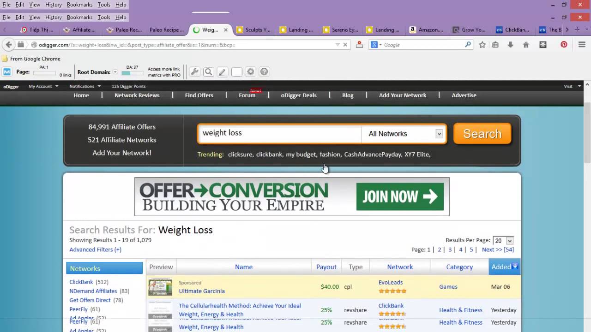
Task: Switch to the Sculpts Y... tab
Action: coord(254,30)
